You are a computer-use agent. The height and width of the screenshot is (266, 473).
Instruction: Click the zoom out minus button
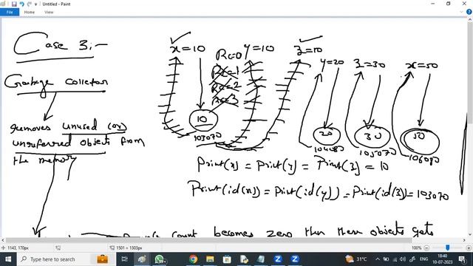point(426,248)
